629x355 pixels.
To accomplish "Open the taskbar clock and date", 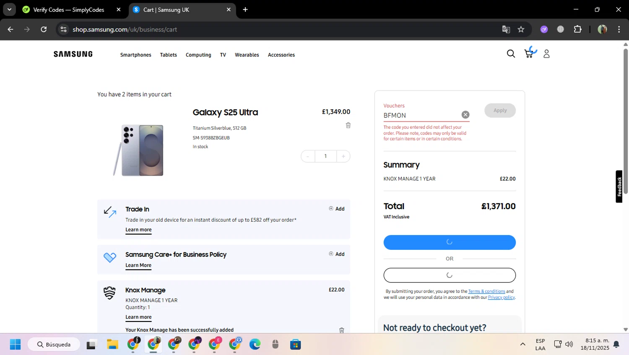I will pos(595,345).
